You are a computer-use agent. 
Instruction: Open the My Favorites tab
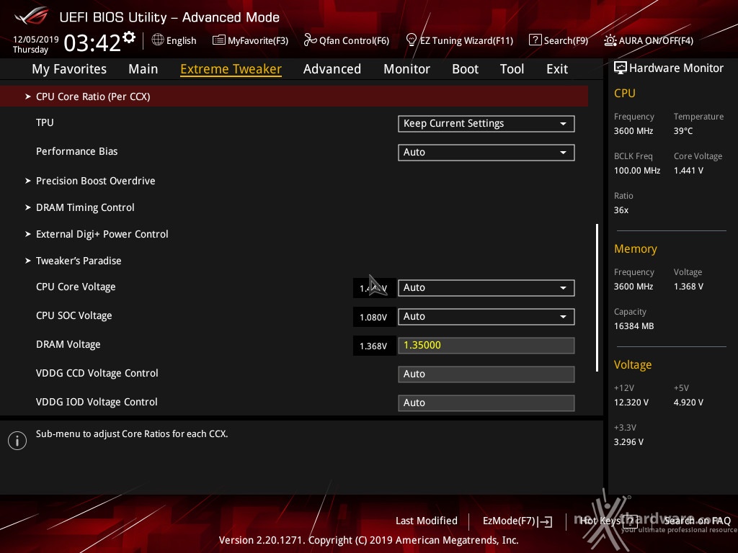[x=69, y=69]
